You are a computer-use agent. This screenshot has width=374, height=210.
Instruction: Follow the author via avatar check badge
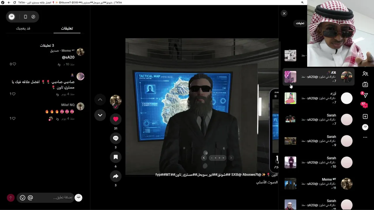click(x=116, y=107)
